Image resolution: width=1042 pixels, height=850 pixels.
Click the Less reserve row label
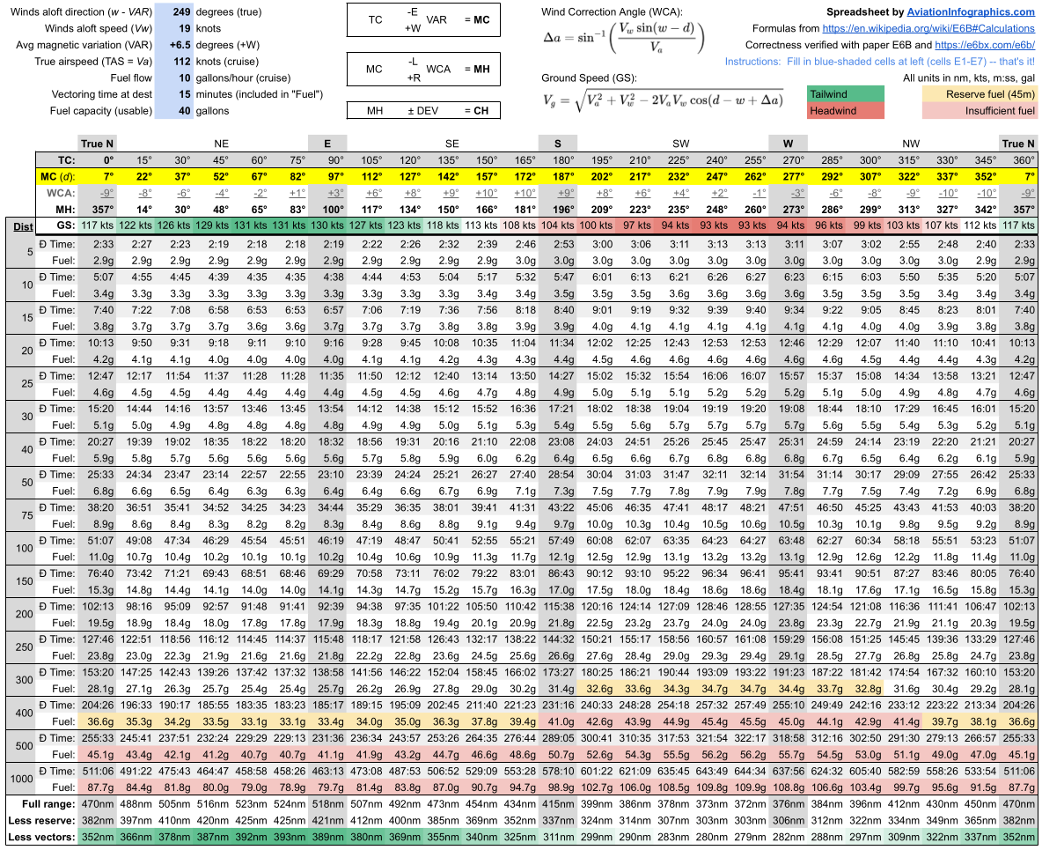(42, 821)
